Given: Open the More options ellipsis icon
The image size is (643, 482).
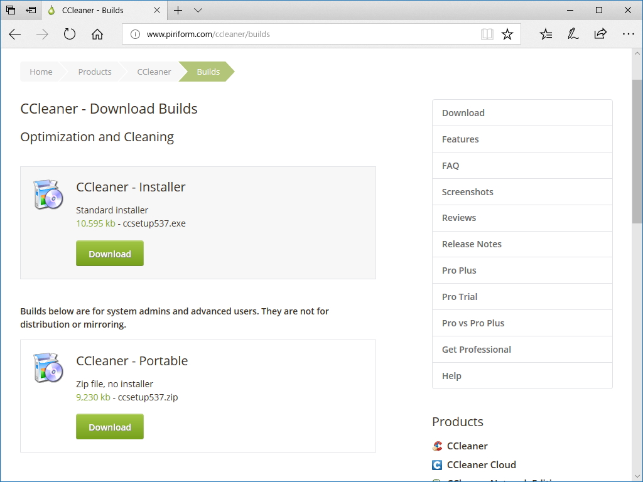Looking at the screenshot, I should point(629,35).
